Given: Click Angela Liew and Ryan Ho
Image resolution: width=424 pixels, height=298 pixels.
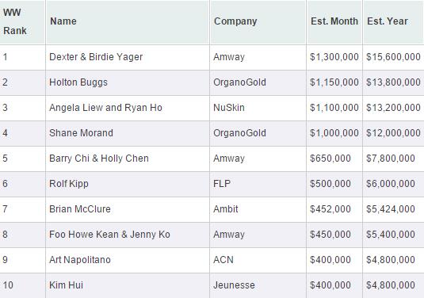Looking at the screenshot, I should click(x=105, y=108).
